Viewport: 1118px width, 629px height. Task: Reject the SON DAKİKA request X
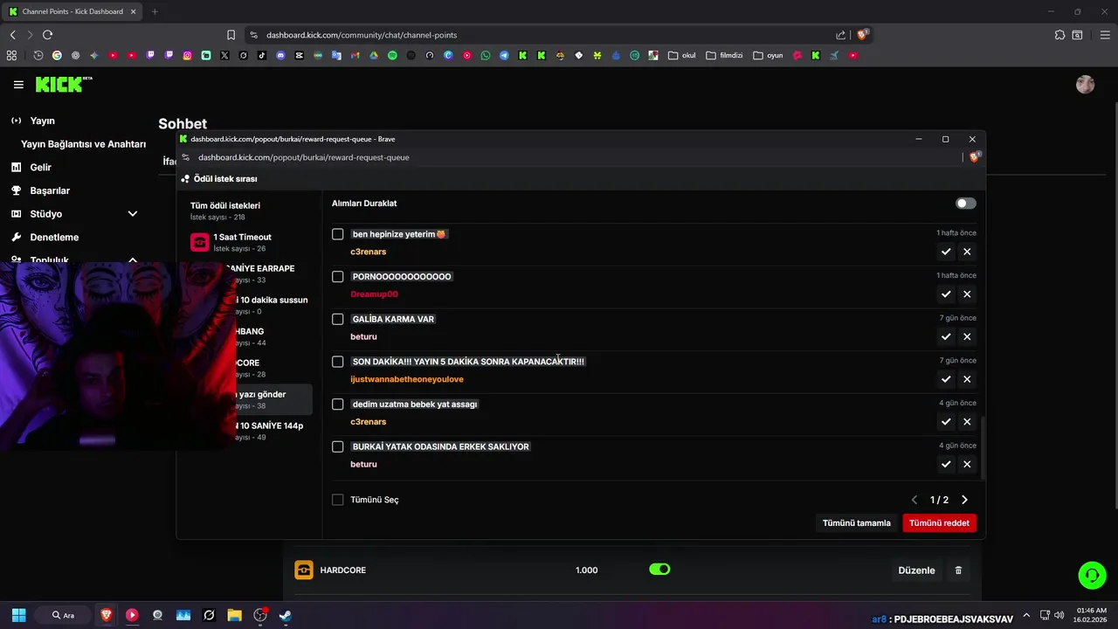pos(967,379)
